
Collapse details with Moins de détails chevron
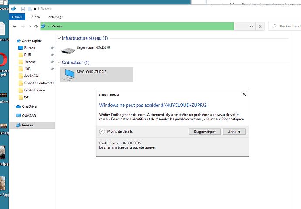[102, 131]
